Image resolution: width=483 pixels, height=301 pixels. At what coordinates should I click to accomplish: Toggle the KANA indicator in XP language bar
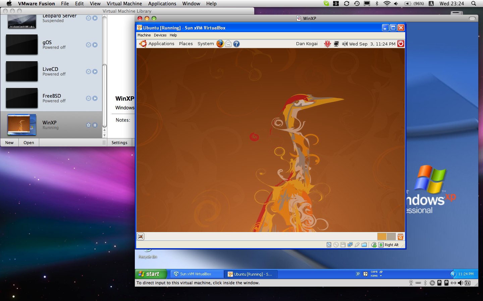coord(374,276)
